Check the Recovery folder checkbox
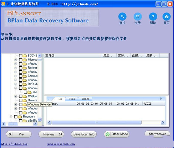This screenshot has width=174, height=148. point(16,117)
